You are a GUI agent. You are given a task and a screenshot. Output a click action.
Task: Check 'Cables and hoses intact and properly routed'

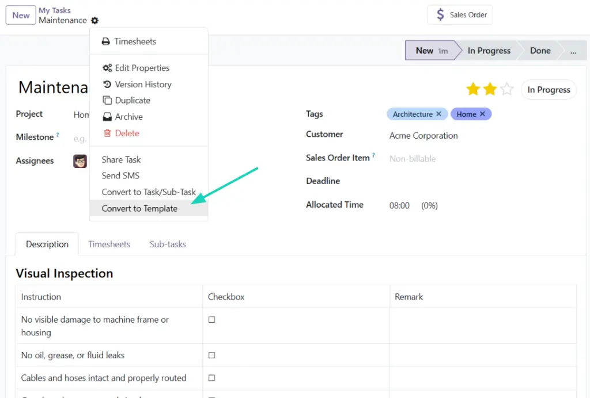(x=211, y=377)
